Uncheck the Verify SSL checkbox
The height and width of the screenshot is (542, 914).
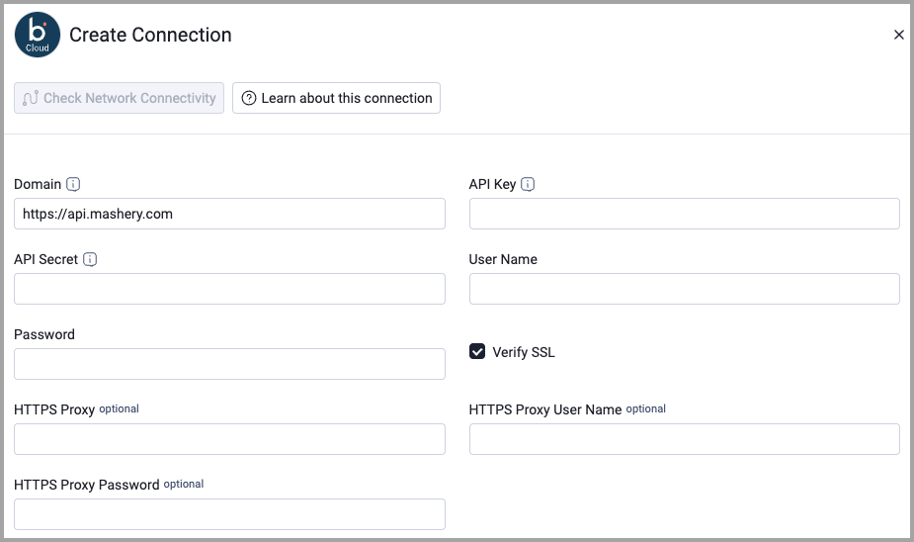click(x=477, y=351)
